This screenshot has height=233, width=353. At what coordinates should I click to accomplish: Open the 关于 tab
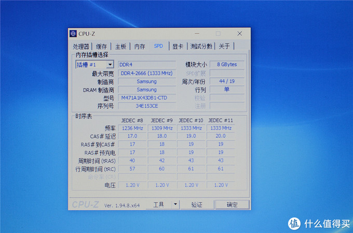[x=224, y=47]
